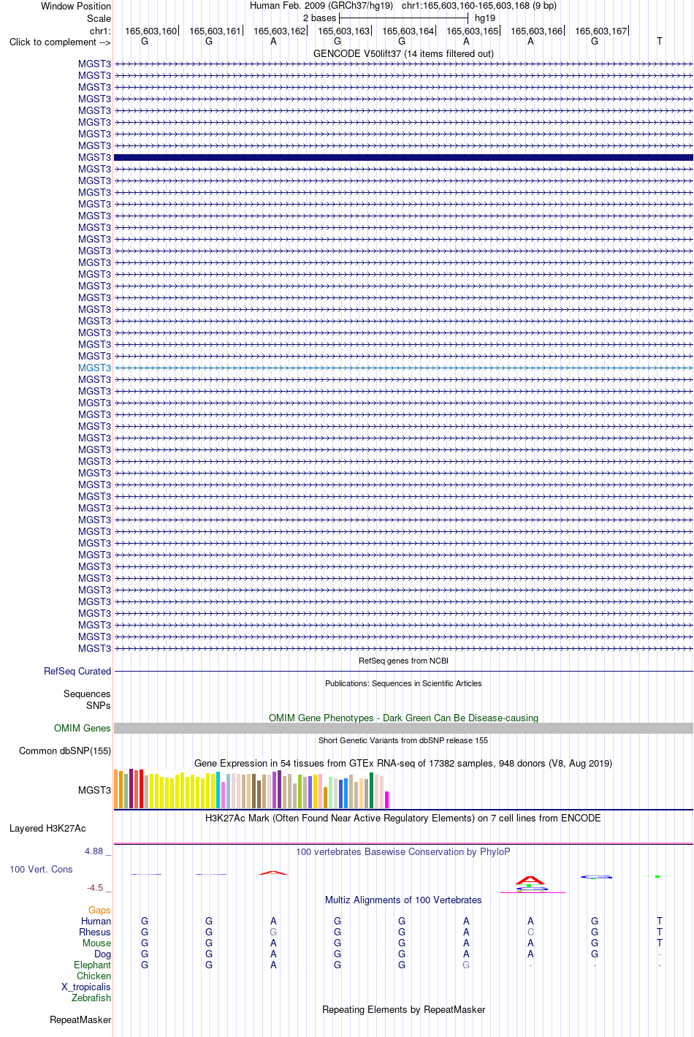Click the MGST3 label beside GTEx bars
Image resolution: width=694 pixels, height=1037 pixels.
pos(94,790)
